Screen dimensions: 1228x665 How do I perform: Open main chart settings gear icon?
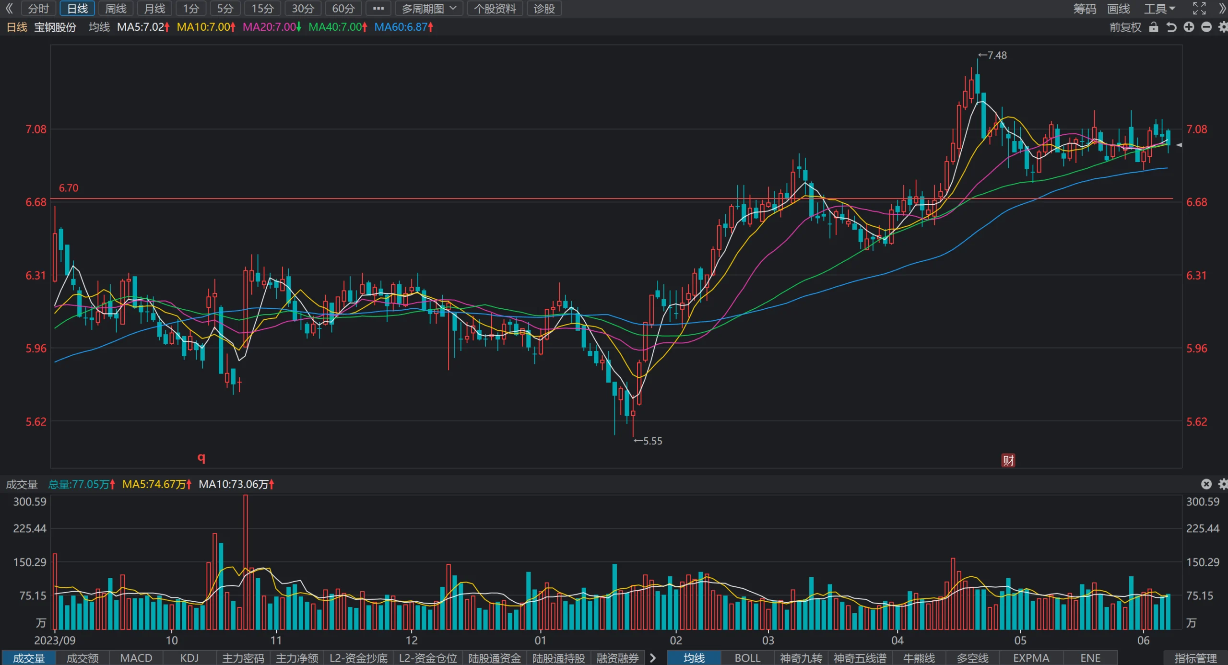pos(1223,27)
